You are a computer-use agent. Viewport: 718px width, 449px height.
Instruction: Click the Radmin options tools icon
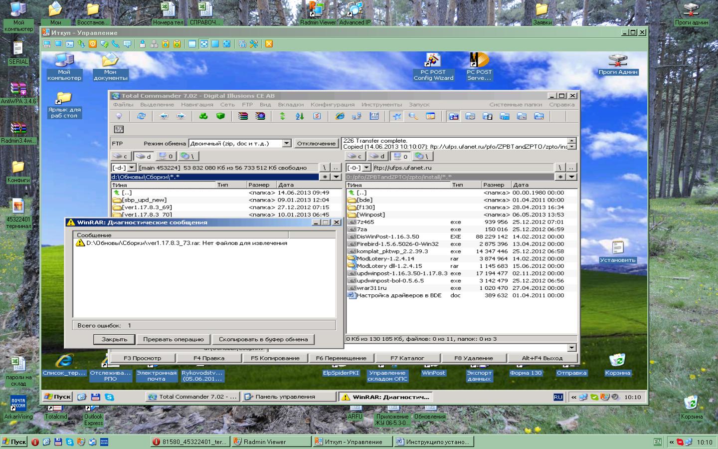point(254,44)
